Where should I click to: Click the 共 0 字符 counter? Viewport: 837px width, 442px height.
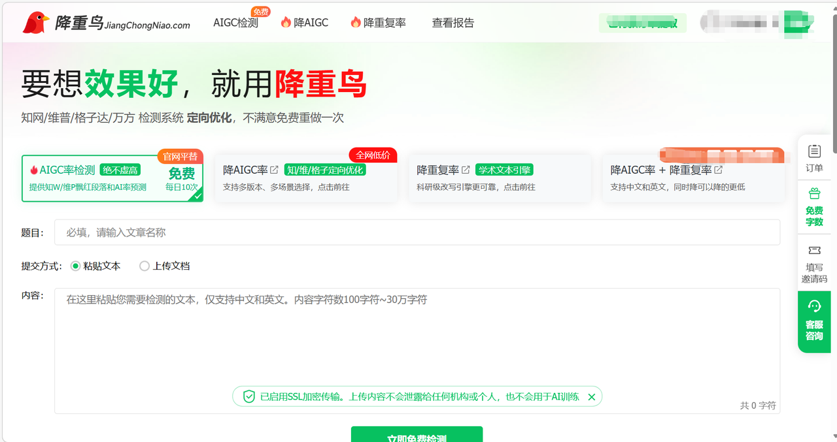[758, 405]
